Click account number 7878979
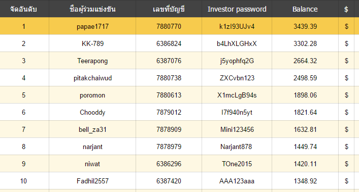Image resolution: width=359 pixels, height=192 pixels. [169, 147]
